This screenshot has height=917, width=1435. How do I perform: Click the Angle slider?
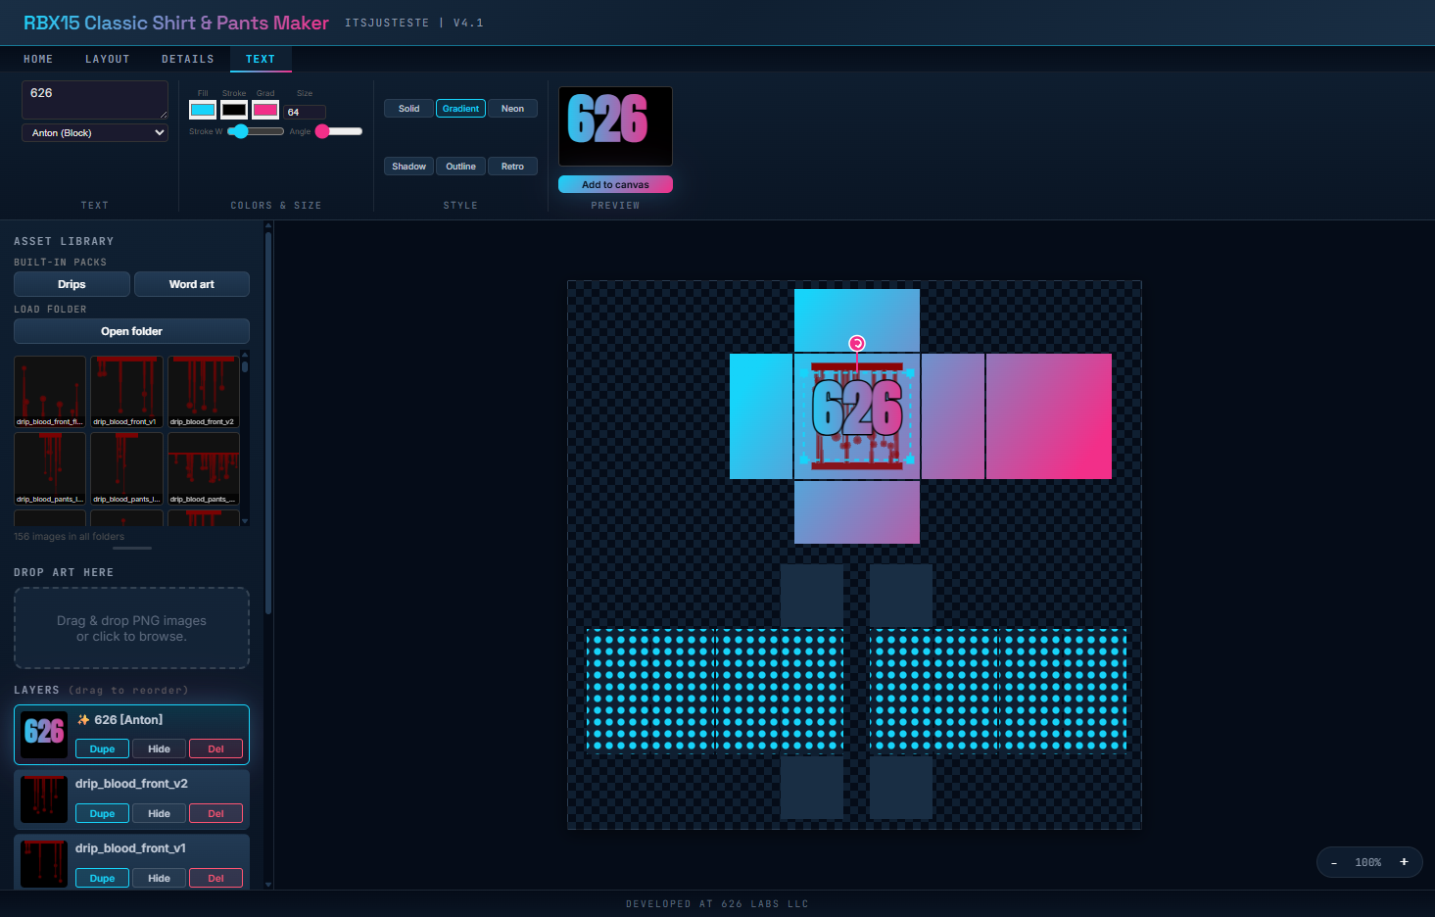click(x=339, y=131)
